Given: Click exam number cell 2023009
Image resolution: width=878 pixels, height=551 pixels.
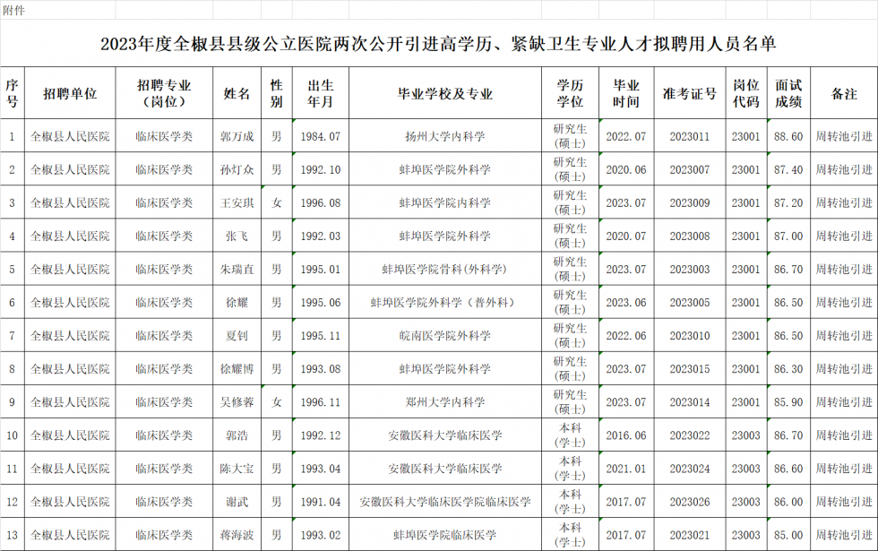Looking at the screenshot, I should 690,202.
